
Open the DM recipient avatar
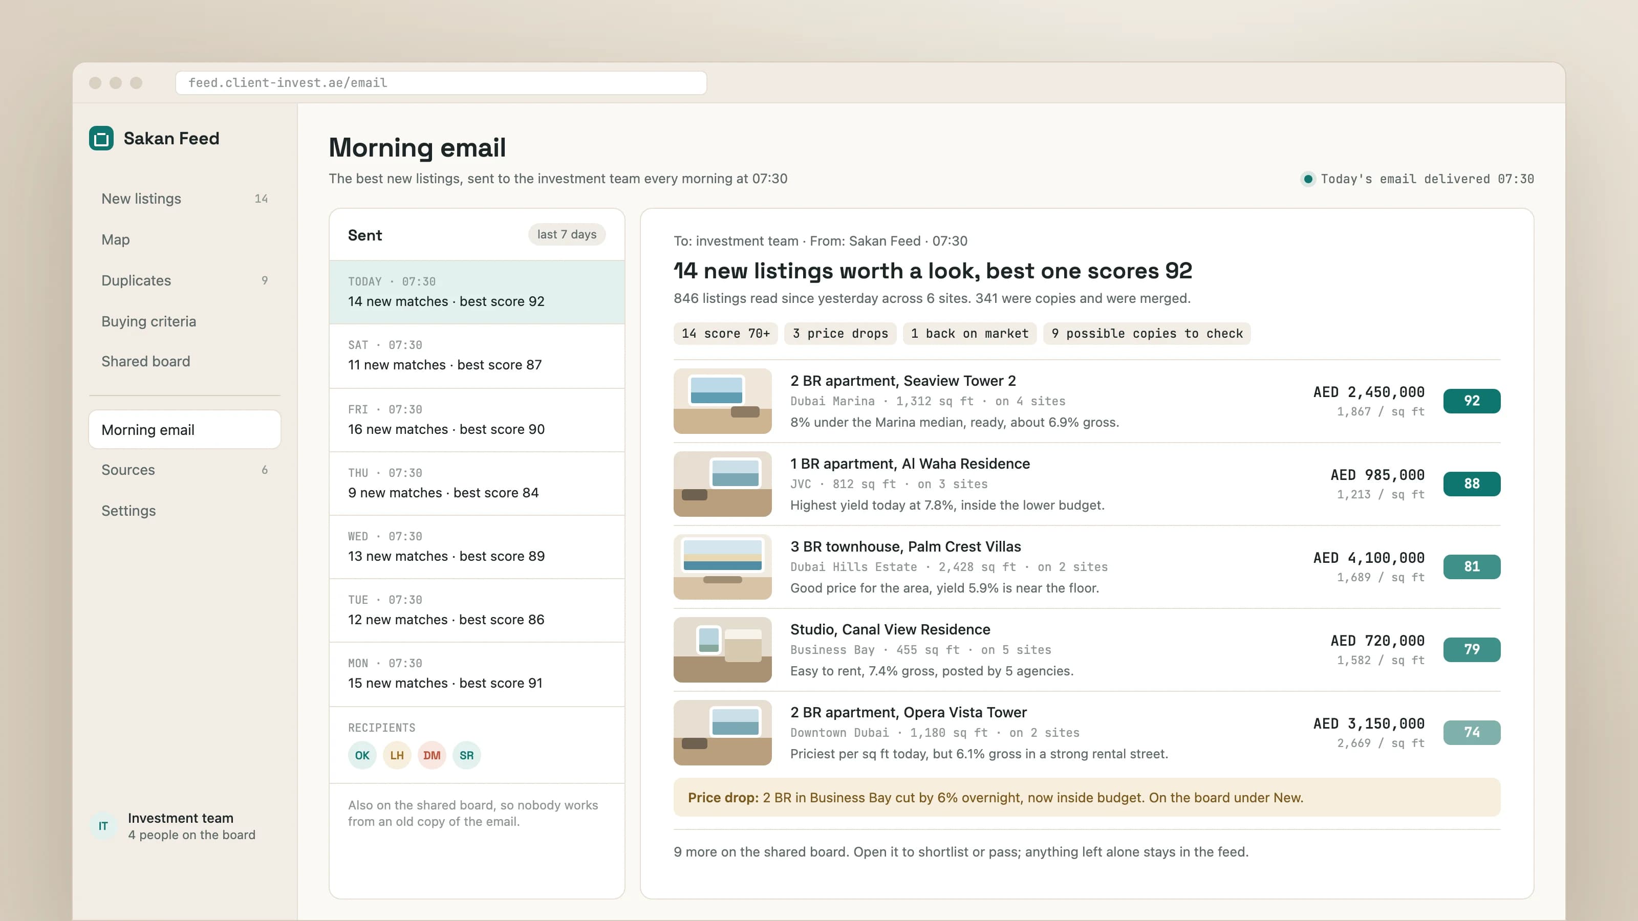click(432, 755)
